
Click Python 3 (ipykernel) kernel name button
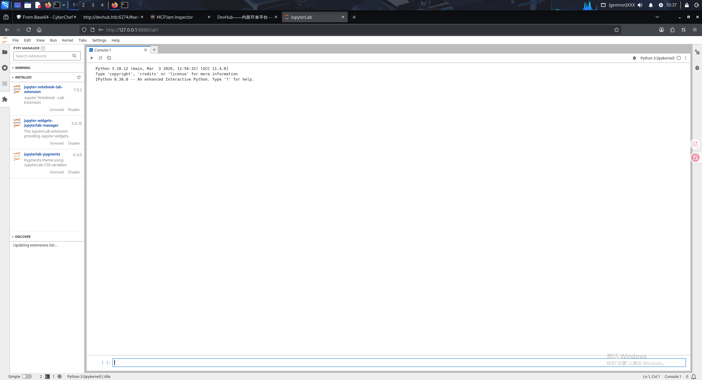tap(657, 58)
